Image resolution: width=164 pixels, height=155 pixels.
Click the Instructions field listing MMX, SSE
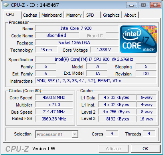pos(96,81)
